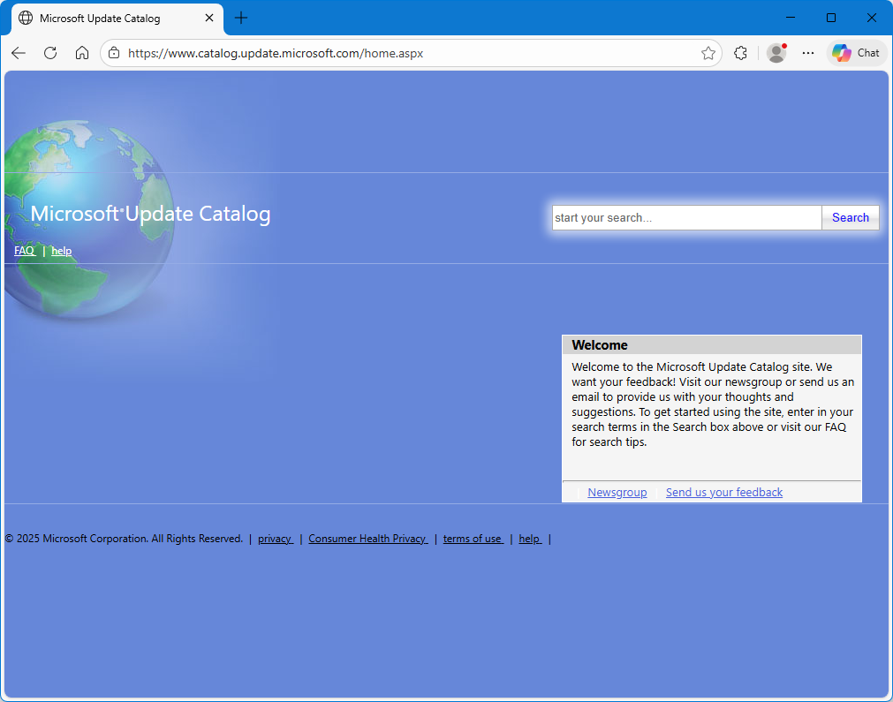The width and height of the screenshot is (893, 702).
Task: View site information lock icon
Action: (114, 53)
